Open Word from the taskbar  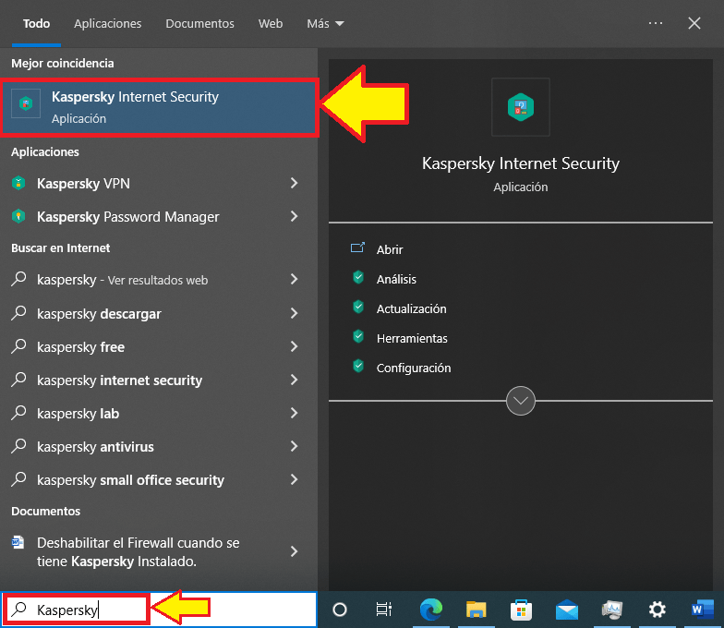(x=702, y=610)
